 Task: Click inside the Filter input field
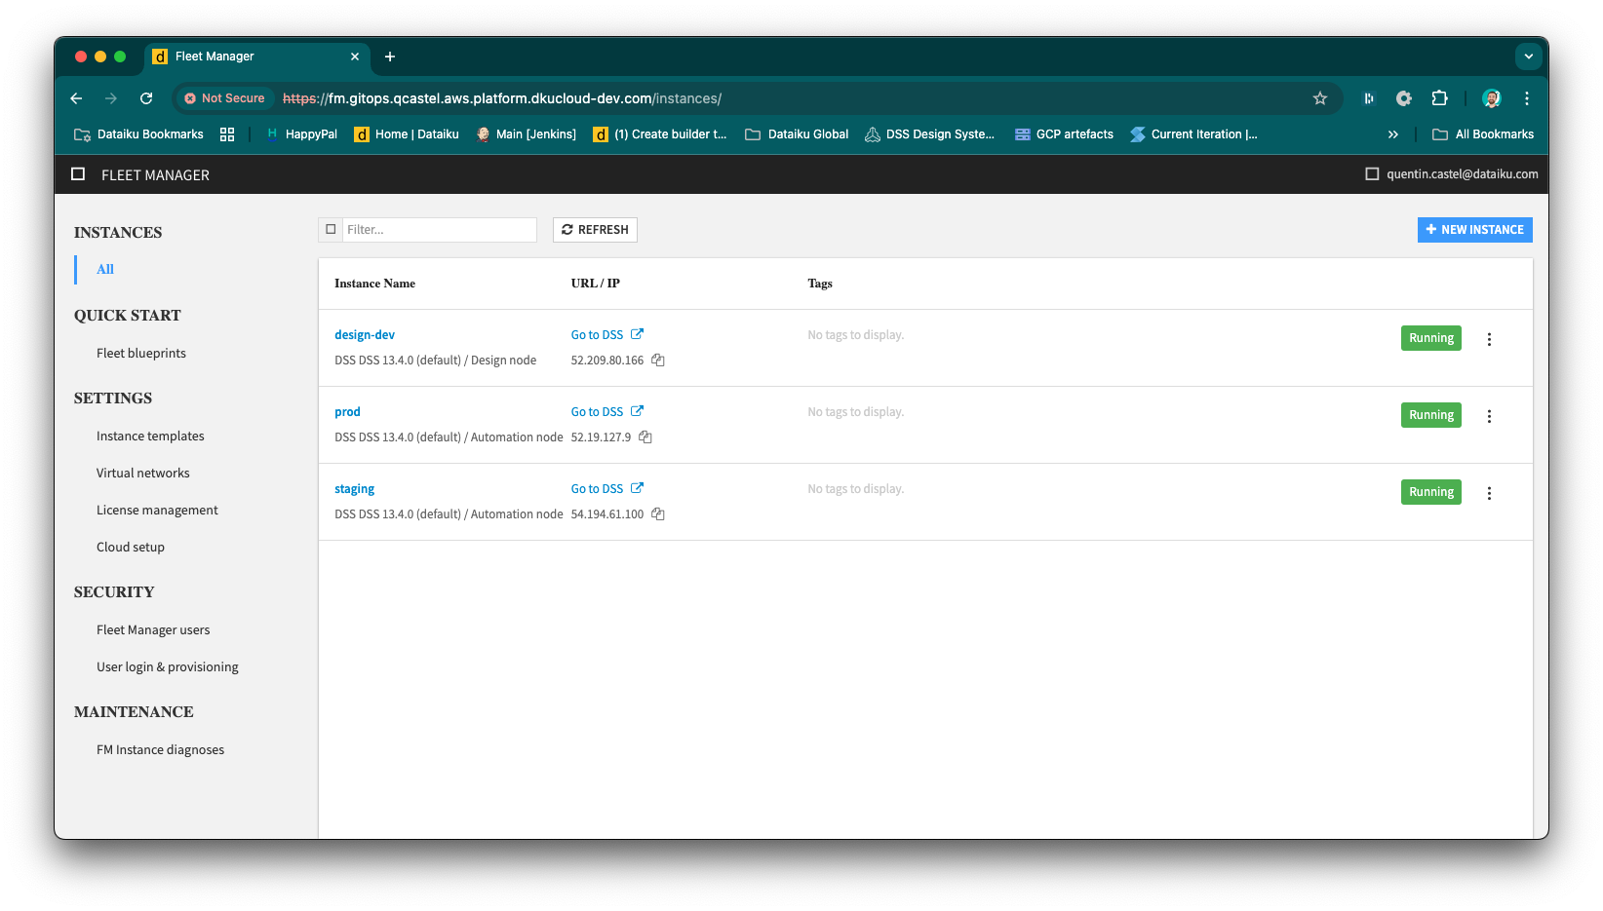(439, 229)
